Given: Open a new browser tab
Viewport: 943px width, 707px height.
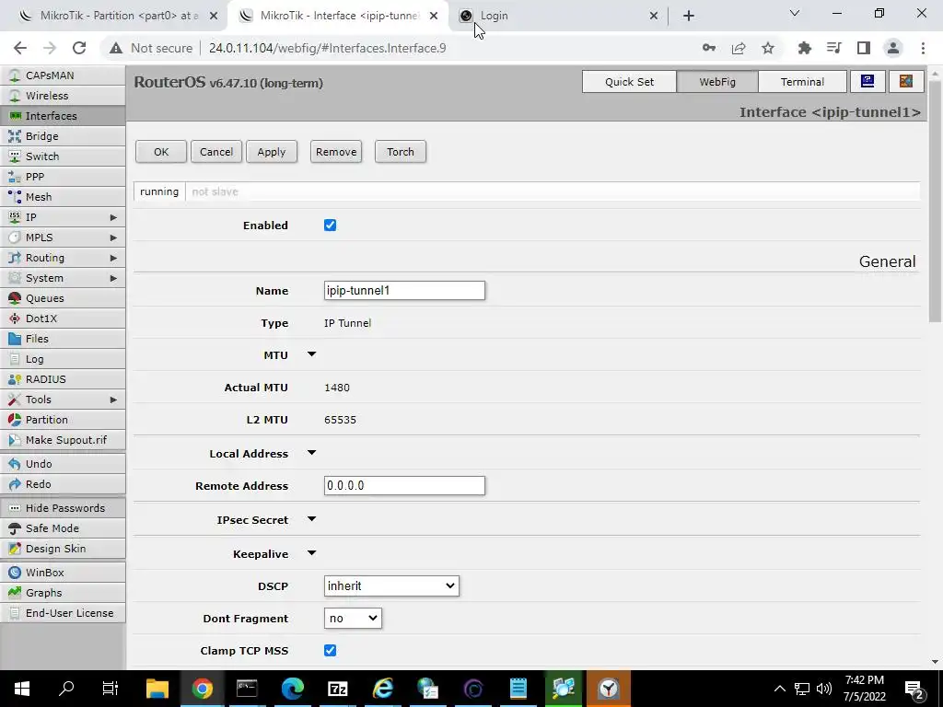Looking at the screenshot, I should tap(689, 16).
